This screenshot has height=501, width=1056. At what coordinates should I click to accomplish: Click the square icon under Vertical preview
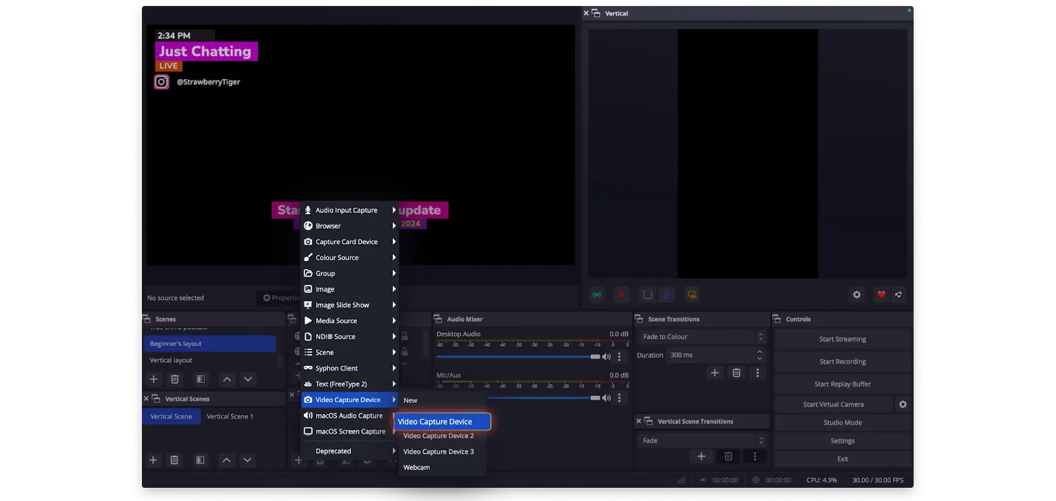[x=647, y=295]
